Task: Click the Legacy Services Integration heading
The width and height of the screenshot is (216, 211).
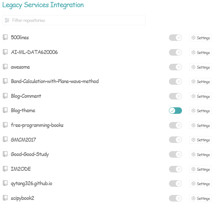Action: point(43,5)
